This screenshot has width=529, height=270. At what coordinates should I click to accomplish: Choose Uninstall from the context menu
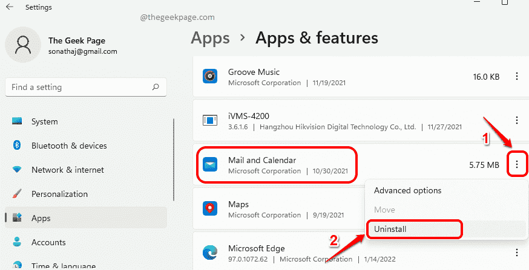click(x=390, y=230)
